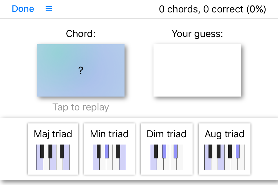Click the 'Your guess:' heading label
Screen dimensions: 278x185
click(x=197, y=34)
